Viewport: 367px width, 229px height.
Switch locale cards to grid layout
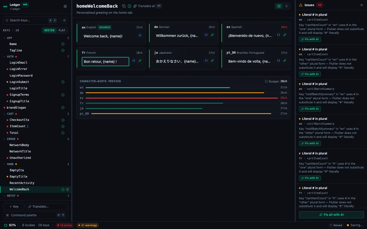pyautogui.click(x=279, y=6)
